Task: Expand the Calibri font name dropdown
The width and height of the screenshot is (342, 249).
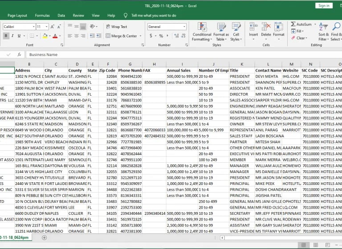Action: pos(33,27)
